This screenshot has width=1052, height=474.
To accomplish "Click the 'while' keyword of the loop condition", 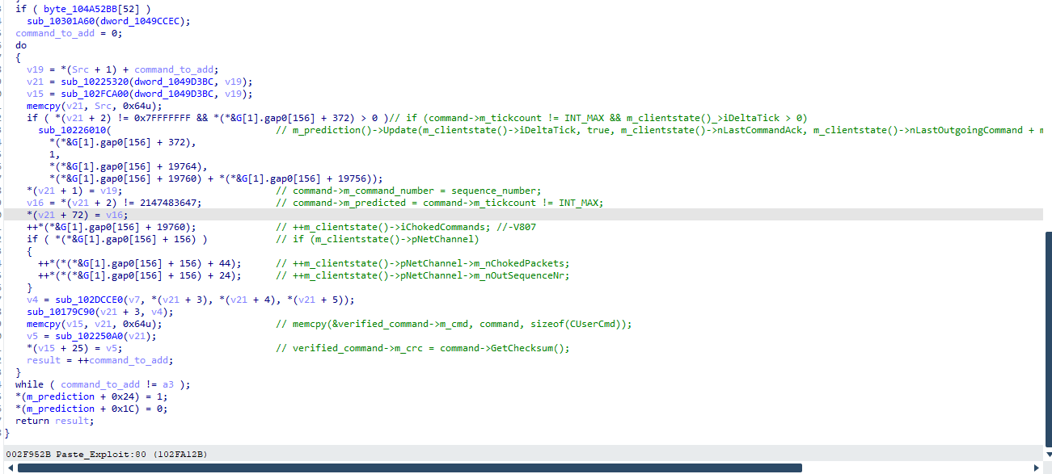I will click(29, 384).
